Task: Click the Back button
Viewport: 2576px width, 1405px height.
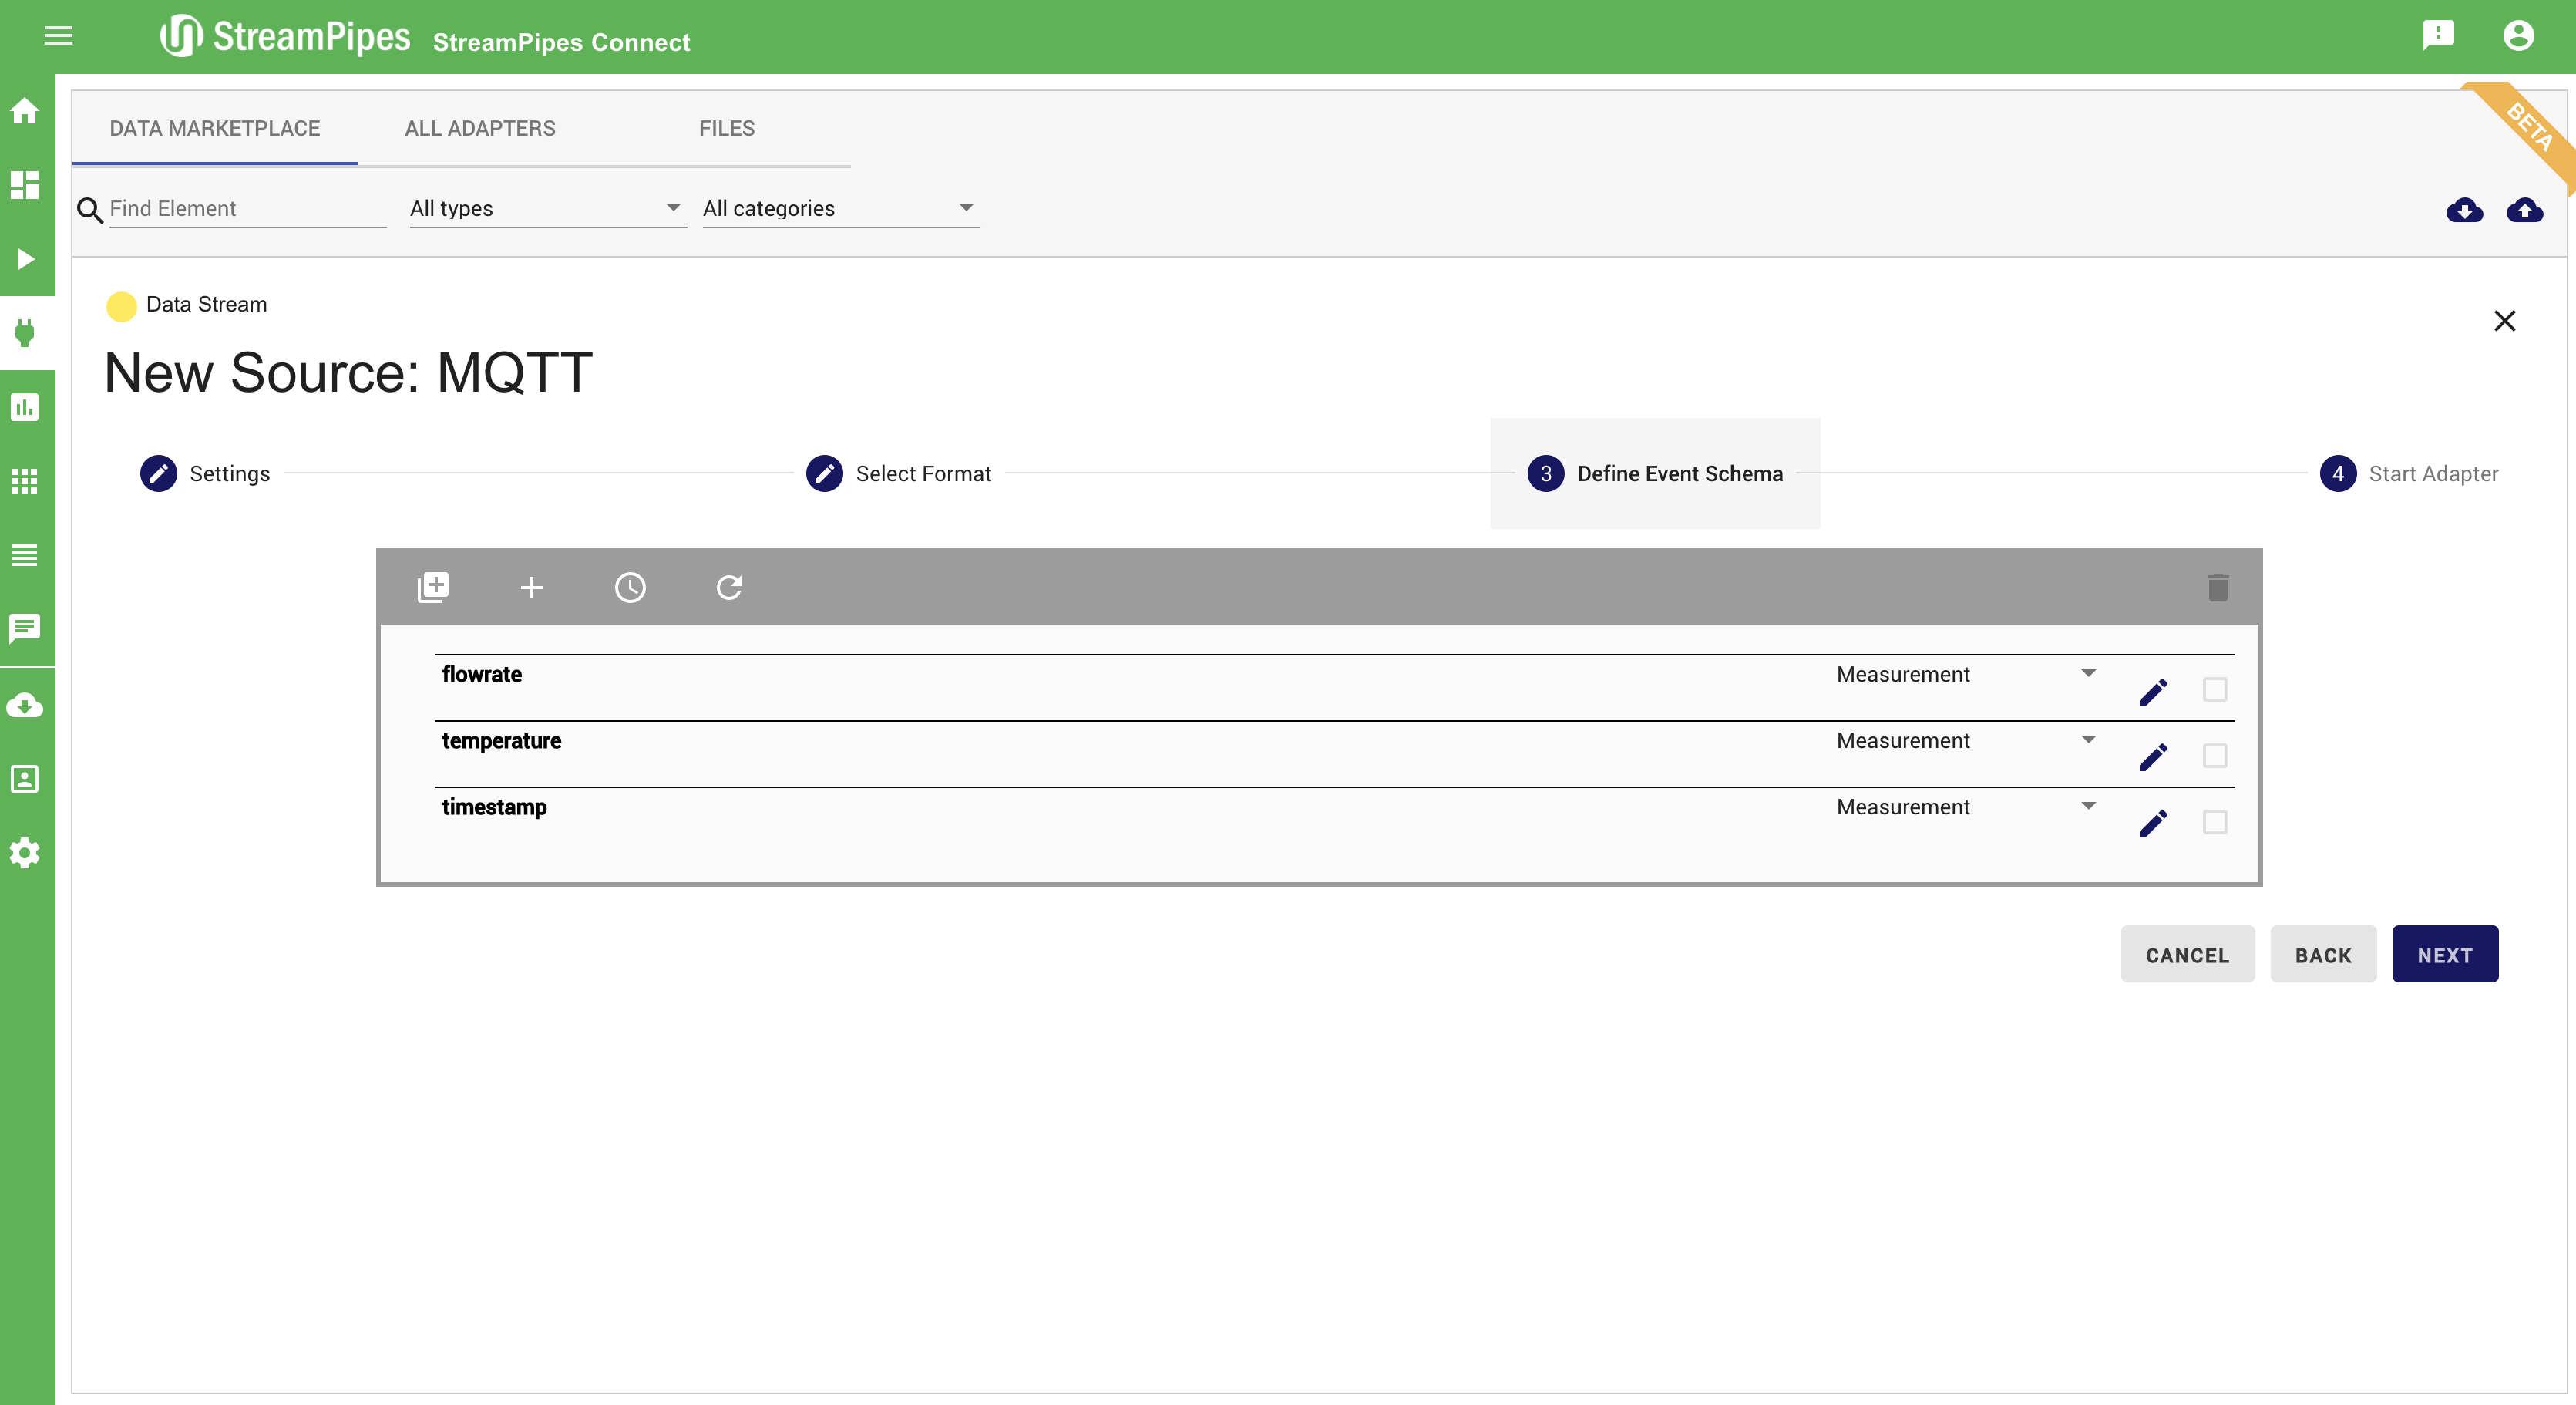Action: 2322,955
